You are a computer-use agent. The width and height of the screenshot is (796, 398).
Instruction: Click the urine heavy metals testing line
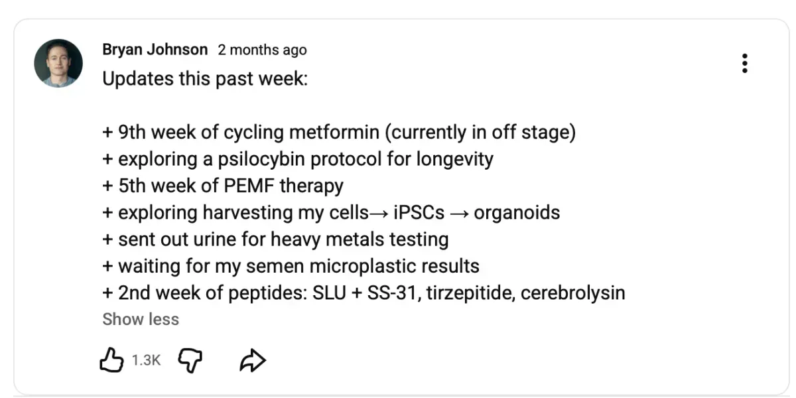275,239
